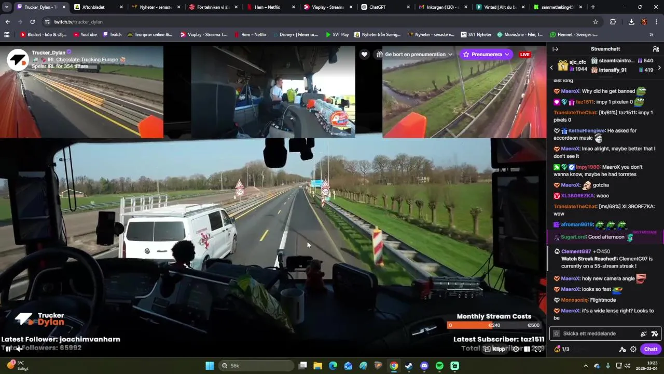Send message with the Chatt button
The width and height of the screenshot is (664, 374).
(651, 349)
